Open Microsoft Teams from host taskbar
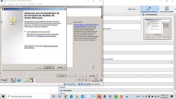This screenshot has width=176, height=99. [x=99, y=97]
